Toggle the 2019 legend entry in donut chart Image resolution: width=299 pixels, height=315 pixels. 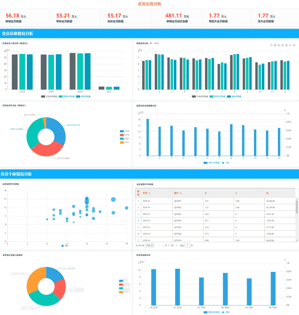[x=124, y=135]
